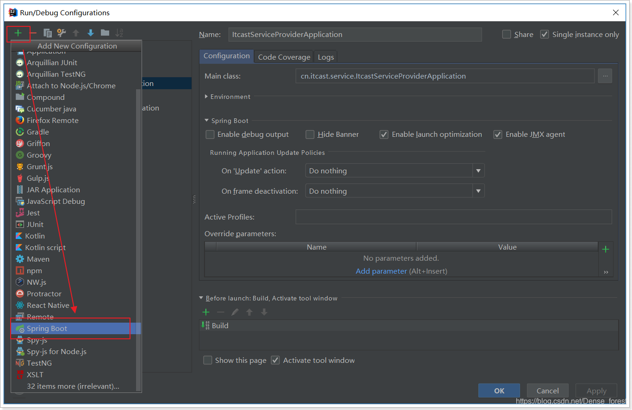Click the Cancel button

point(548,391)
